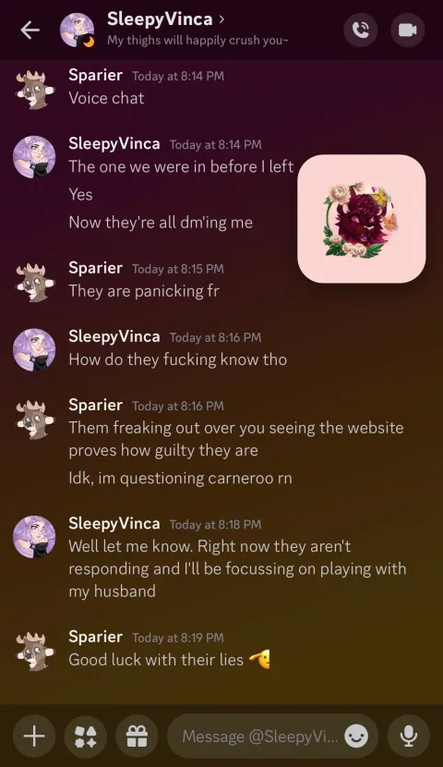Image resolution: width=443 pixels, height=767 pixels.
Task: Tap the status text 'My thighs will happily crush you~'
Action: pyautogui.click(x=198, y=40)
